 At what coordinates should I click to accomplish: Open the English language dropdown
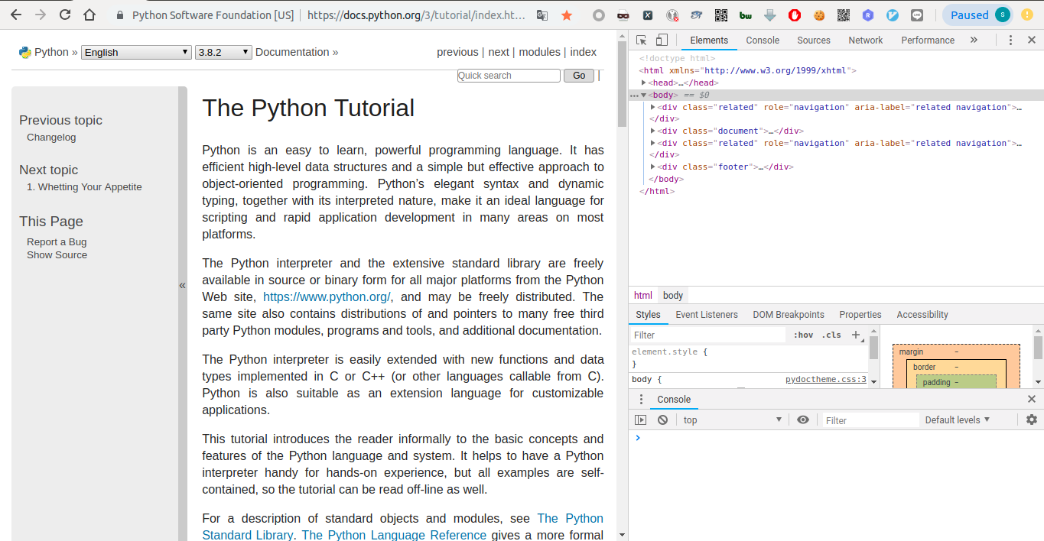tap(135, 52)
